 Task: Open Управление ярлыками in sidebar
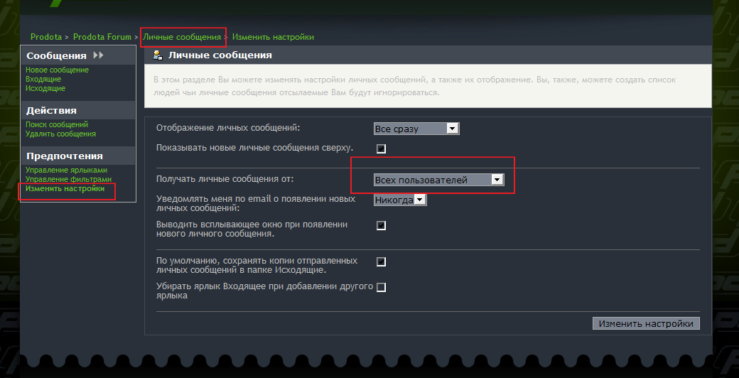pyautogui.click(x=67, y=170)
